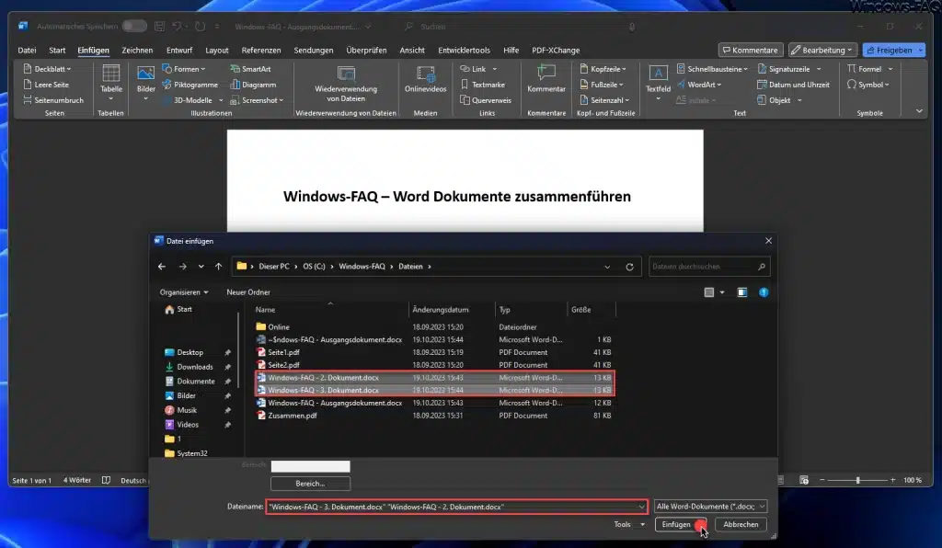Go up one folder level
This screenshot has height=548, width=942.
tap(218, 267)
